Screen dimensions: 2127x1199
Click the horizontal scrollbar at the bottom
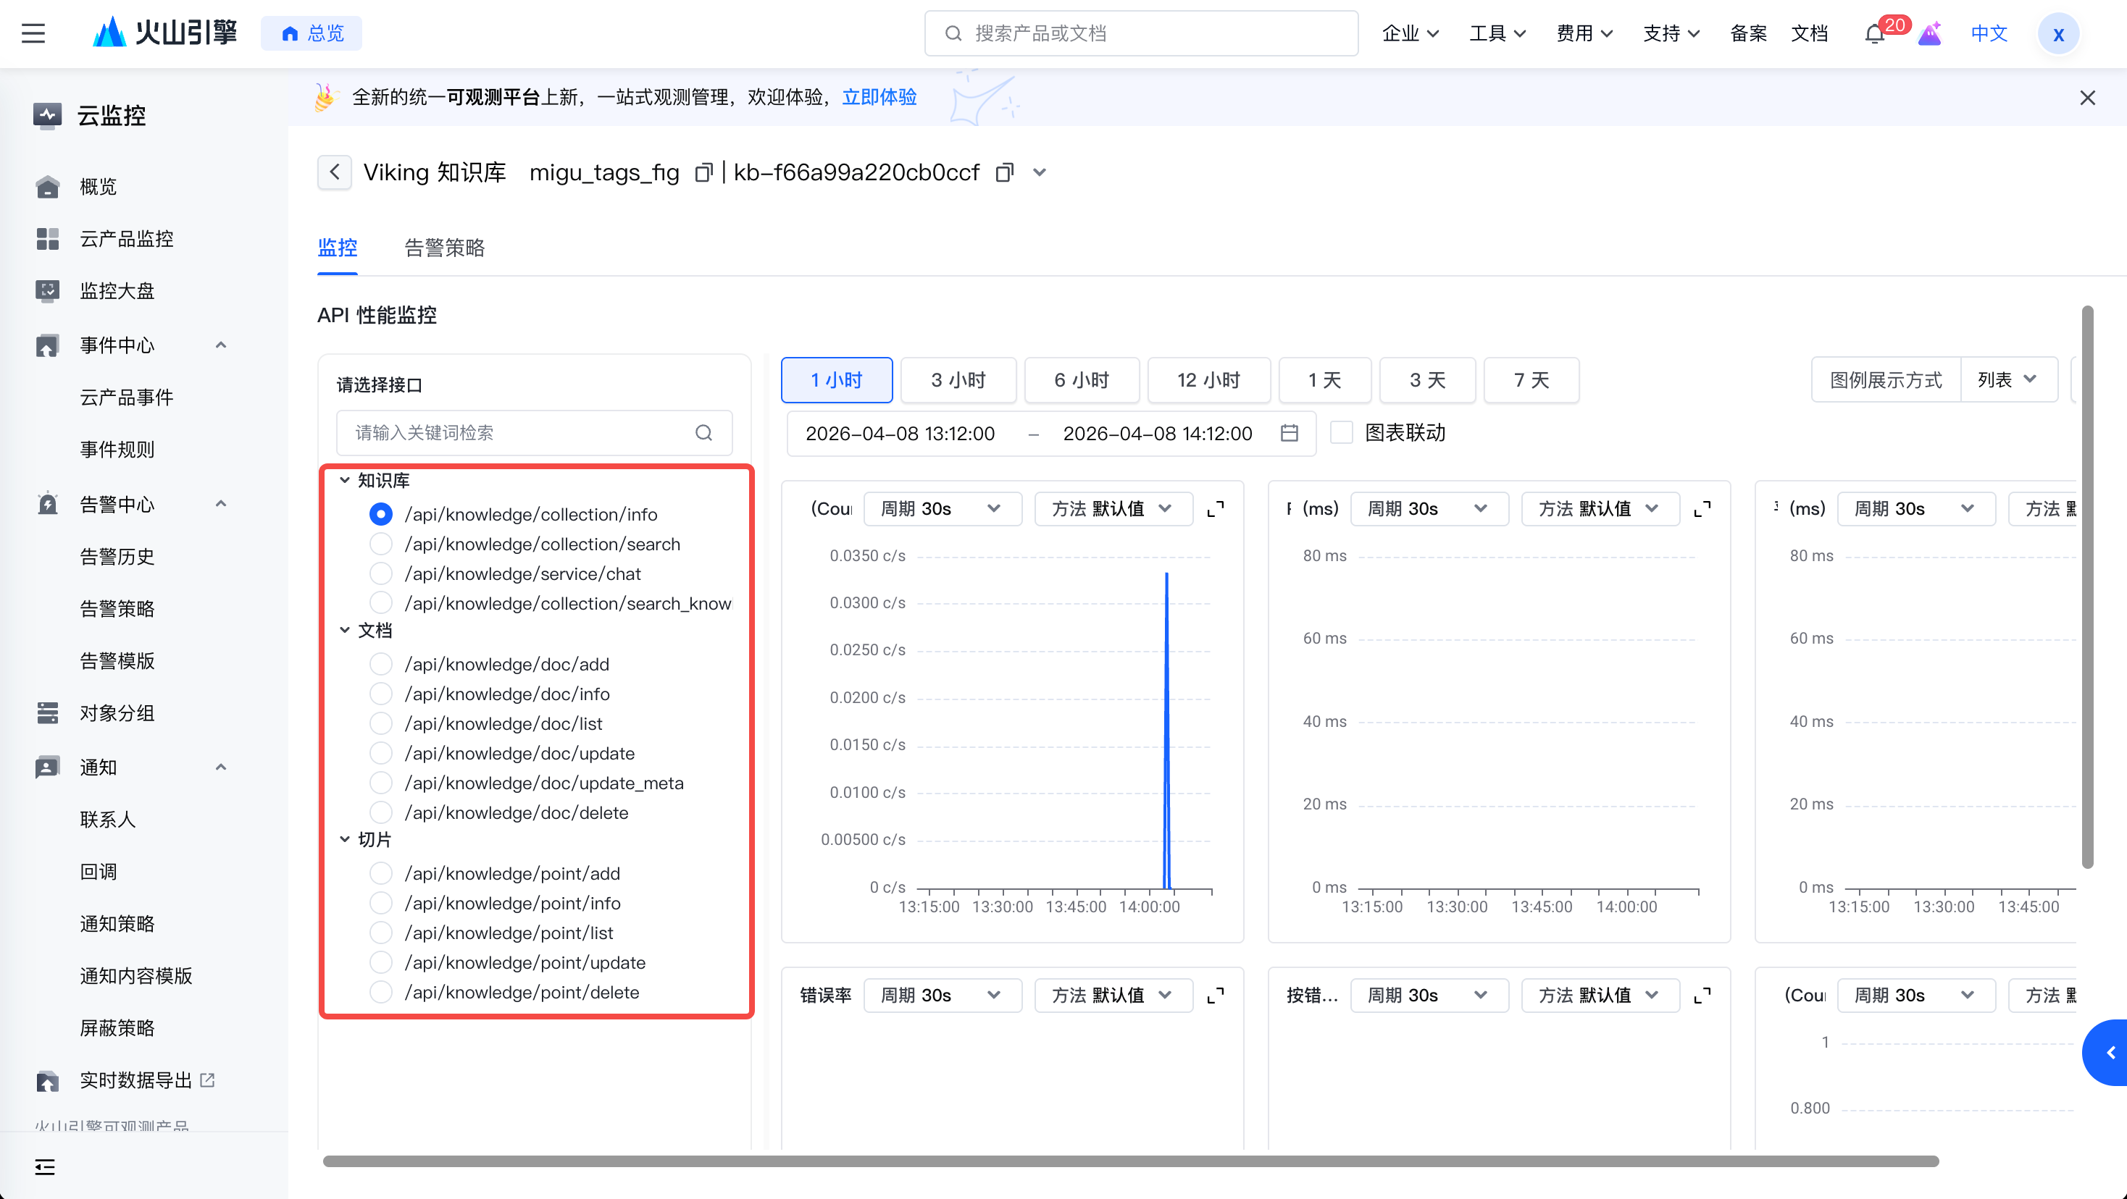coord(1129,1161)
